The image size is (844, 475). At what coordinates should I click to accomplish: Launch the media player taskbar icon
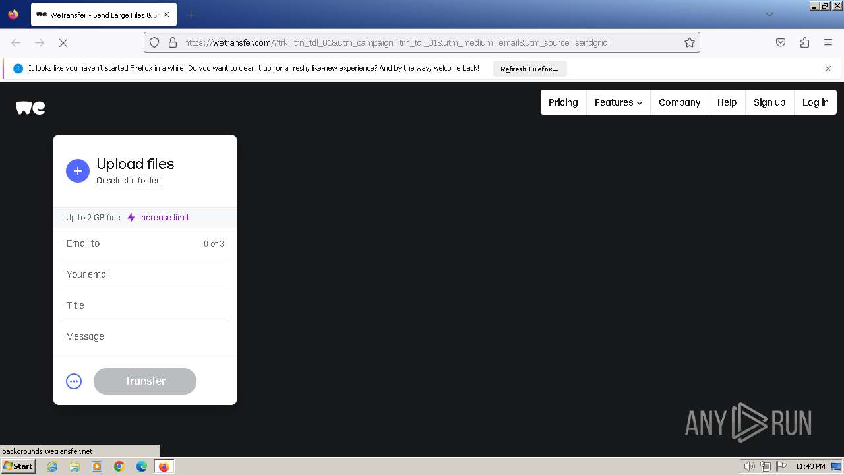(97, 466)
